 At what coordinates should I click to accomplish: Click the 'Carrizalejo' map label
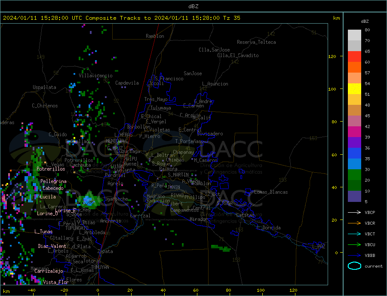pyautogui.click(x=49, y=272)
